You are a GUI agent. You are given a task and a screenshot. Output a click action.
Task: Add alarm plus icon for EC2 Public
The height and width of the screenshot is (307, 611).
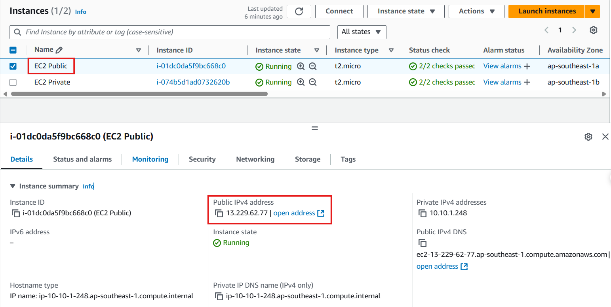click(x=527, y=66)
